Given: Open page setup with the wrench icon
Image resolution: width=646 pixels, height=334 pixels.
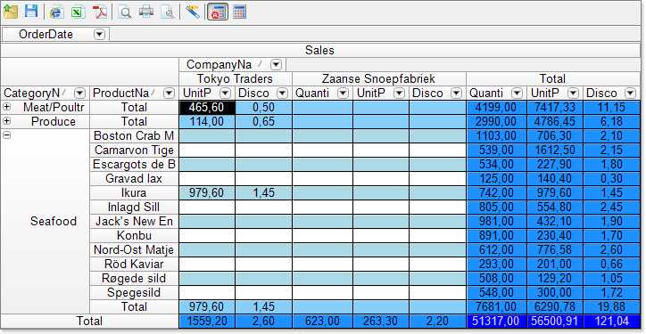Looking at the screenshot, I should point(167,12).
